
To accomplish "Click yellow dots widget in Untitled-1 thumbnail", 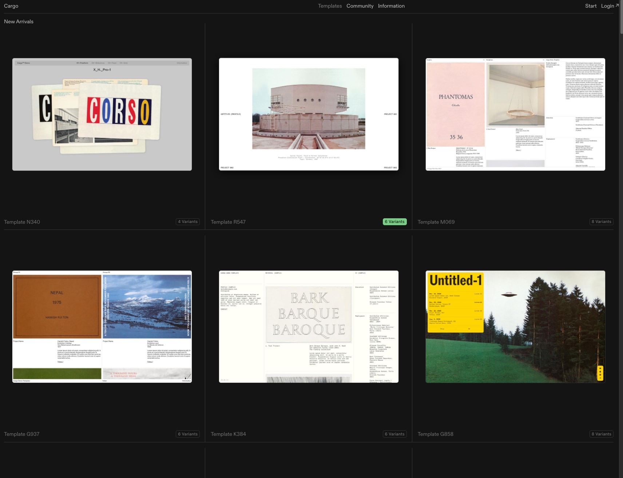I will (x=600, y=373).
